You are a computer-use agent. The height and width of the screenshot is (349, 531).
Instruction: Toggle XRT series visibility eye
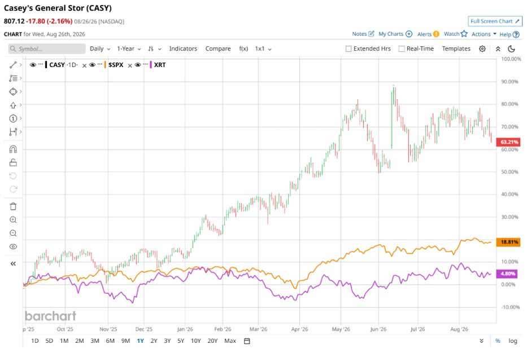coord(137,65)
